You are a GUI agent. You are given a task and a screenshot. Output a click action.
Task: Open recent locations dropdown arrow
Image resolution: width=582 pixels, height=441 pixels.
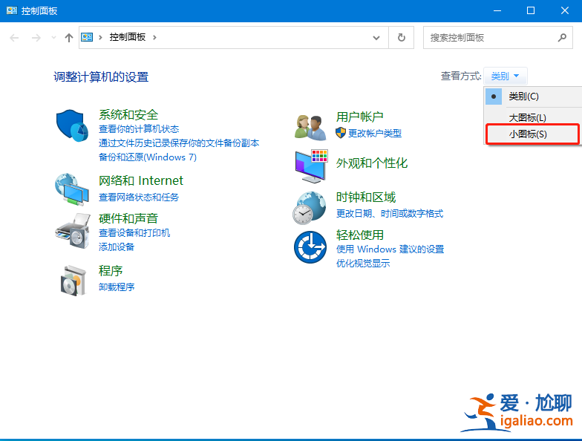53,37
